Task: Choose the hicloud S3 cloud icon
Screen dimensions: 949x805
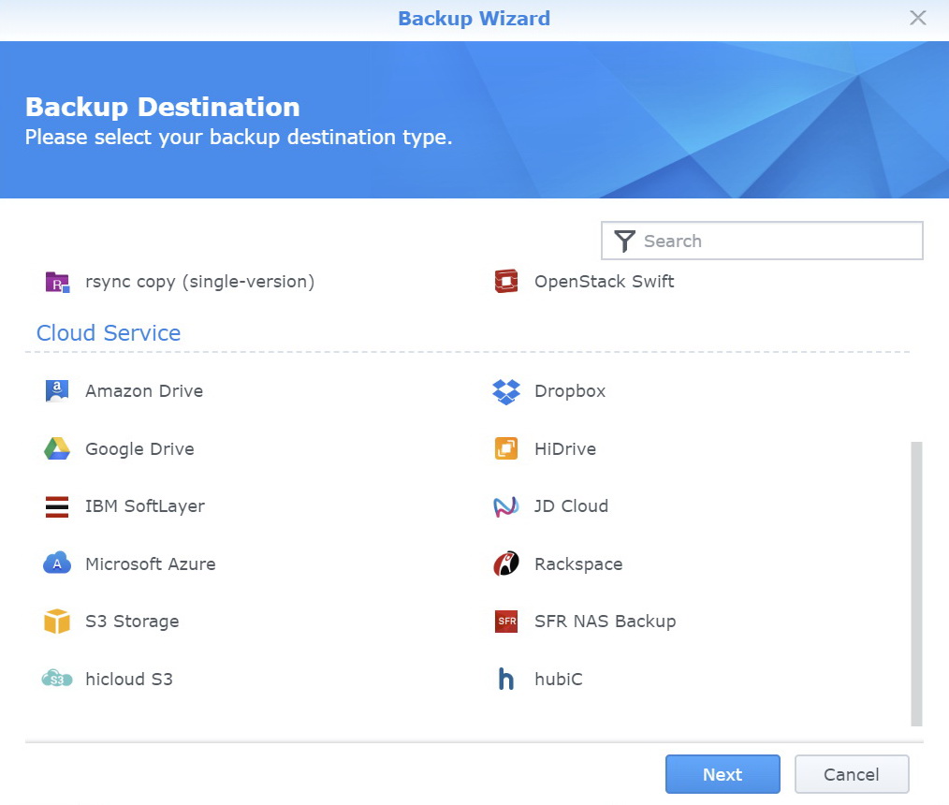Action: (x=57, y=680)
